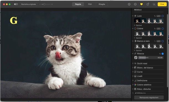
Task: Click the Luce sun icon
Action: click(135, 16)
